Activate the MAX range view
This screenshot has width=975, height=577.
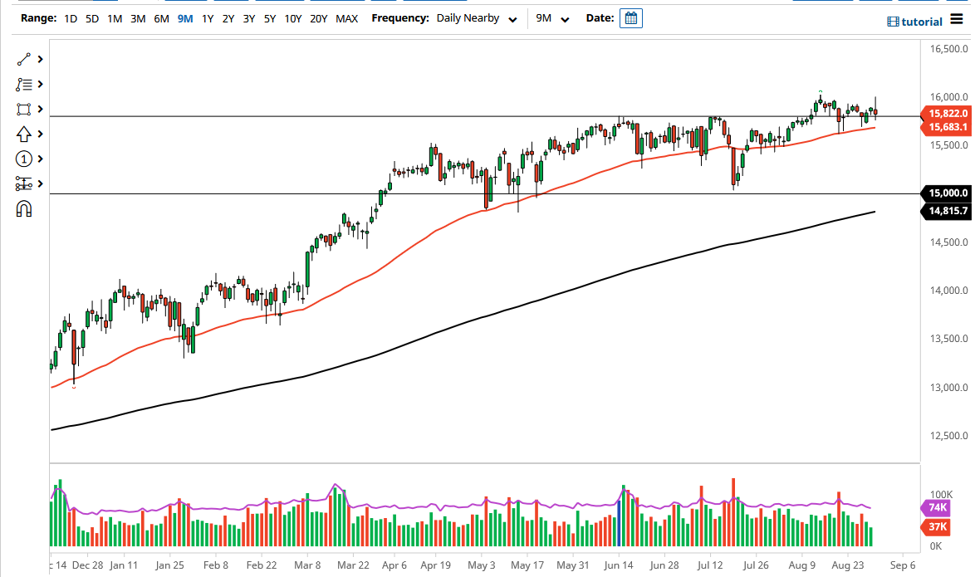point(347,17)
